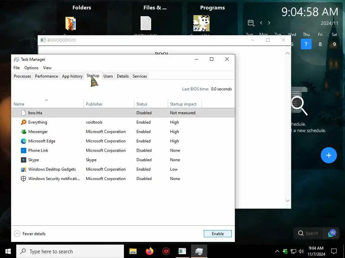Open the pixel-art program shortcut under Programs
The image size is (345, 258).
click(x=201, y=23)
